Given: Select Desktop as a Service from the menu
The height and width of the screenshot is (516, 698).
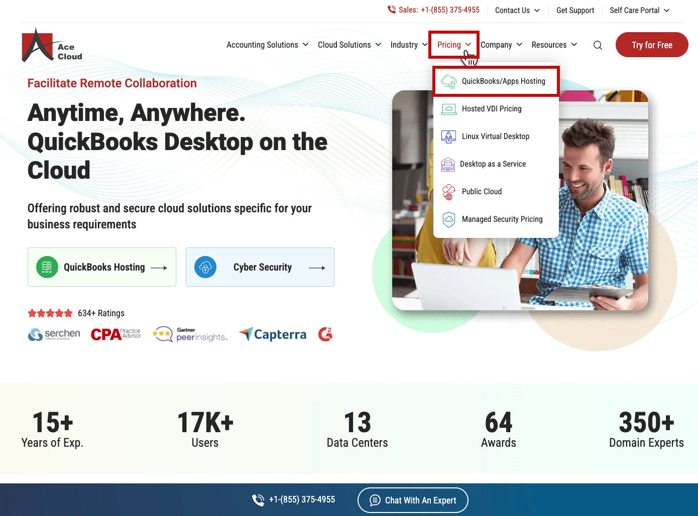Looking at the screenshot, I should click(493, 164).
